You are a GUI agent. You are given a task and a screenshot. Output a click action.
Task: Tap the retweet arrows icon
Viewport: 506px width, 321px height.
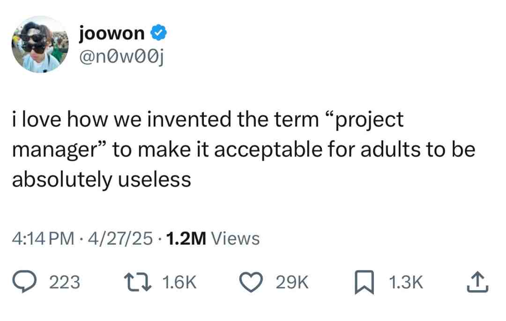138,282
